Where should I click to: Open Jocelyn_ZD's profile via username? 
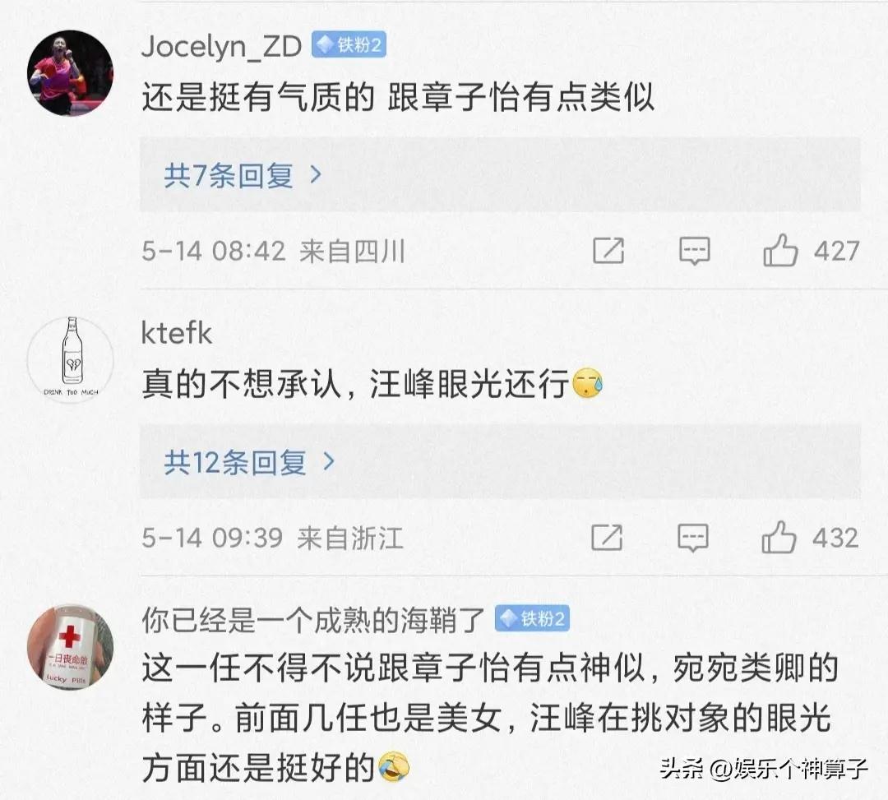click(x=221, y=46)
